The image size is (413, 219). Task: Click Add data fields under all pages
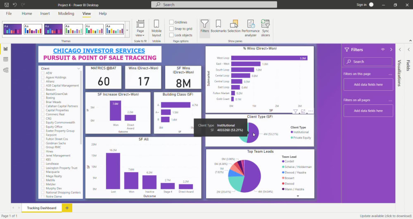(x=368, y=111)
